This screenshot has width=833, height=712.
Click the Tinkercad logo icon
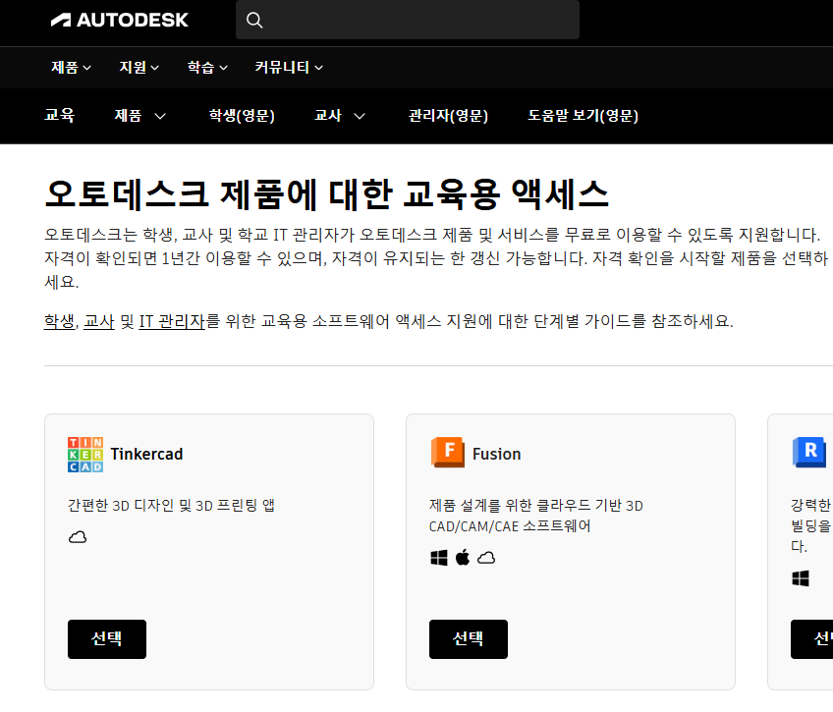85,455
